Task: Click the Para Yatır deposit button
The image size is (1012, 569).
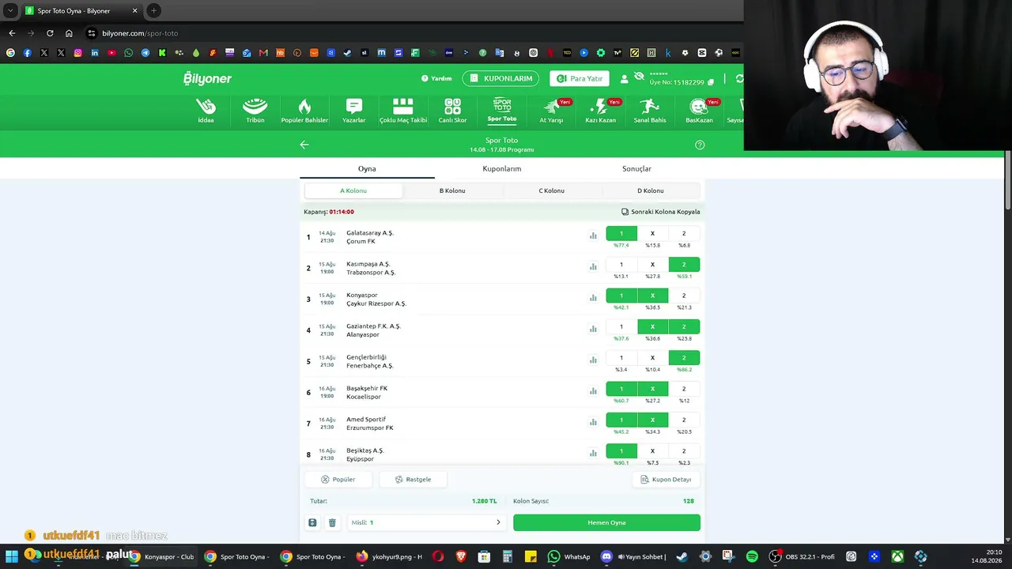Action: (x=580, y=78)
